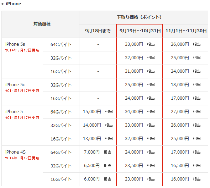Viewport: 210px width, 188px height.
Task: Click the "iPhone 5c" model name
Action: coord(15,84)
